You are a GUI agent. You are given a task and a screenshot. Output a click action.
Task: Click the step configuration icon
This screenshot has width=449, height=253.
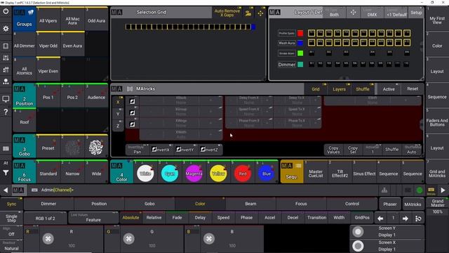(418, 219)
